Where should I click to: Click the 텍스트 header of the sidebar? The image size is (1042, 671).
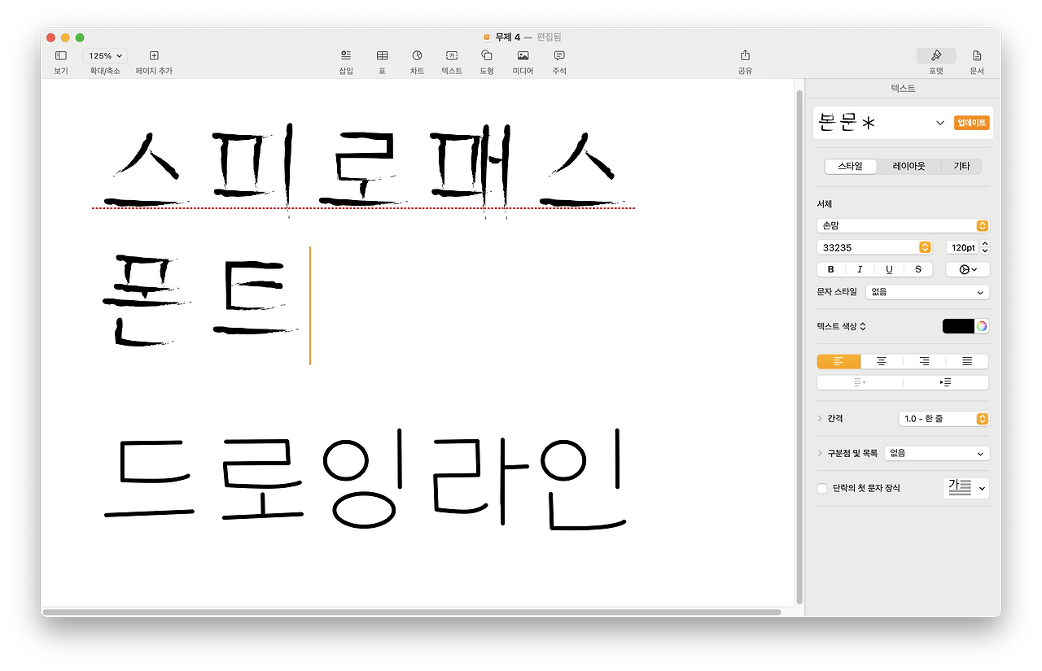click(903, 88)
